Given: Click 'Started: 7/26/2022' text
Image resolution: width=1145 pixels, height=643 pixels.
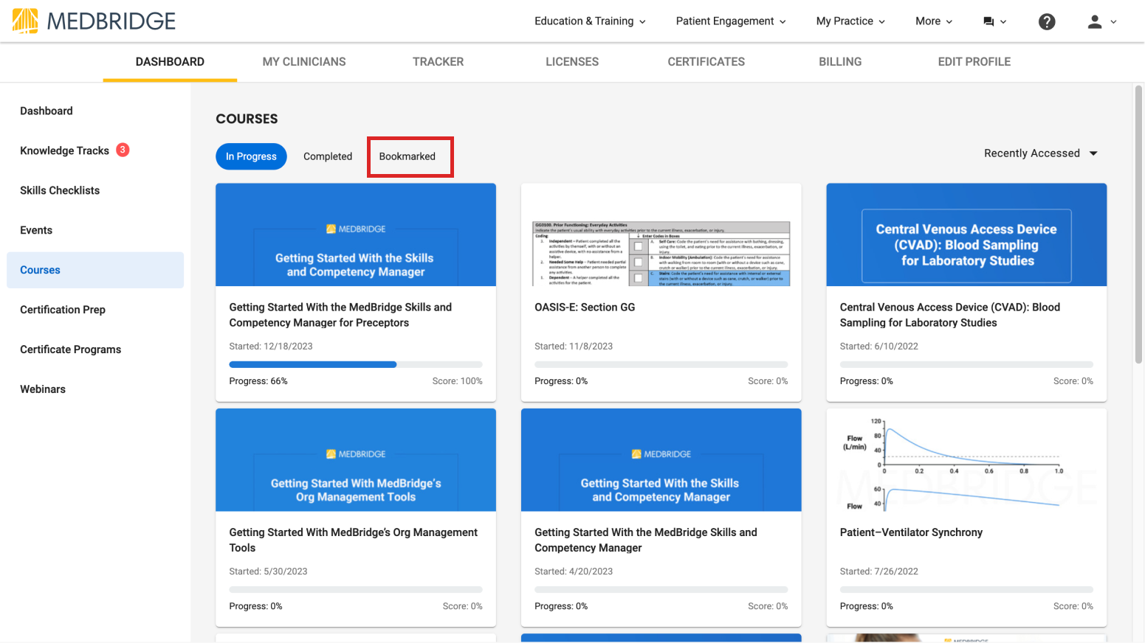Looking at the screenshot, I should click(x=879, y=571).
